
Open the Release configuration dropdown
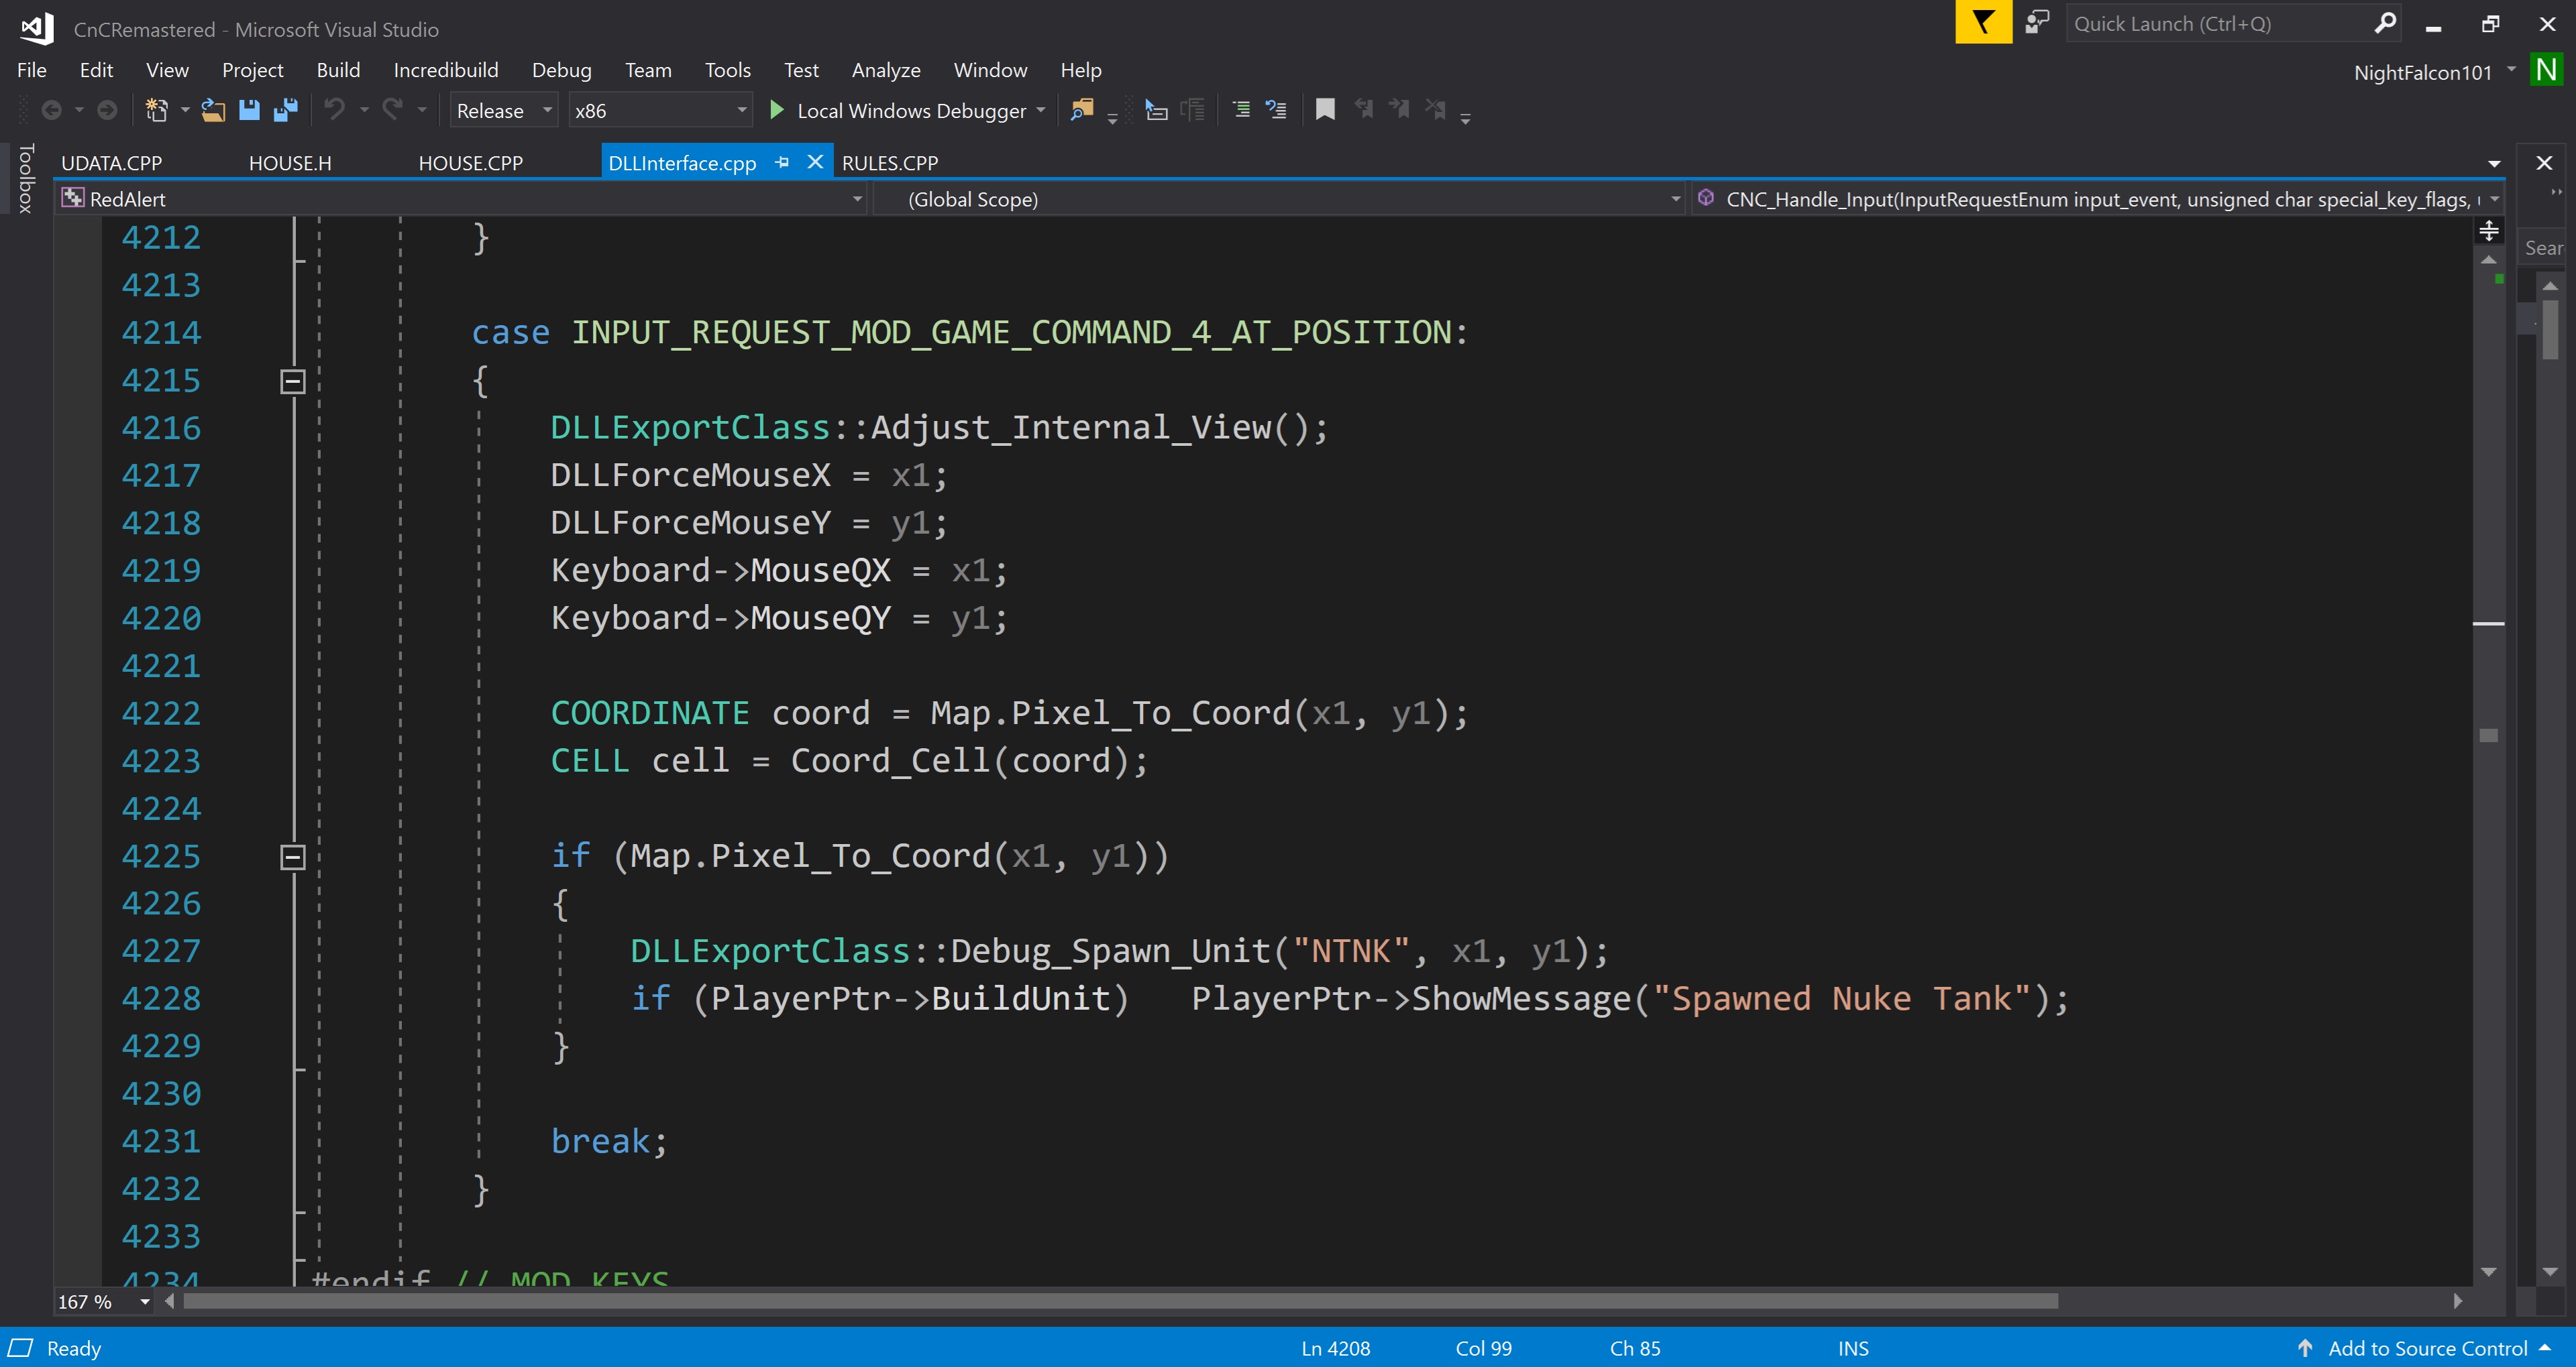[503, 110]
